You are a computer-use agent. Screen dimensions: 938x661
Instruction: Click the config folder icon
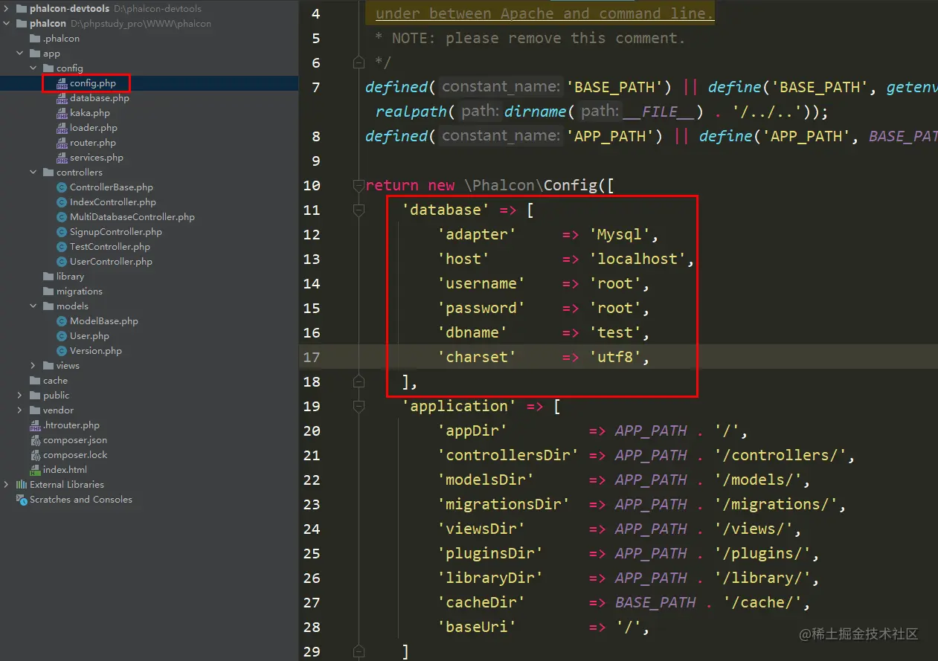(49, 68)
